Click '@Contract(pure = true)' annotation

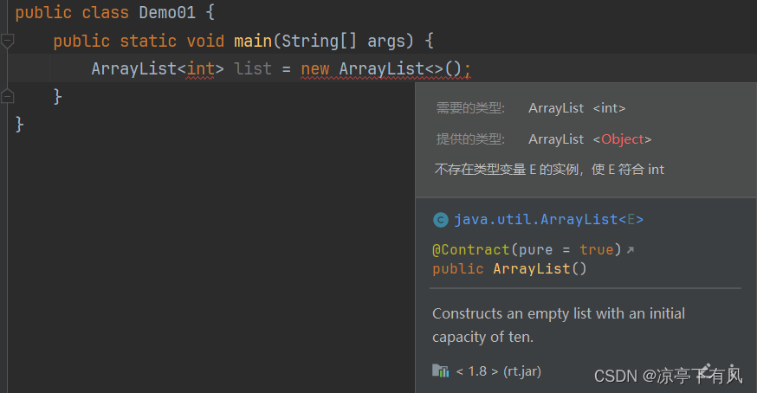click(x=527, y=250)
